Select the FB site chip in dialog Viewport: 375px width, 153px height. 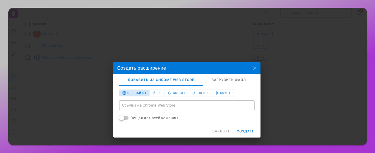157,93
